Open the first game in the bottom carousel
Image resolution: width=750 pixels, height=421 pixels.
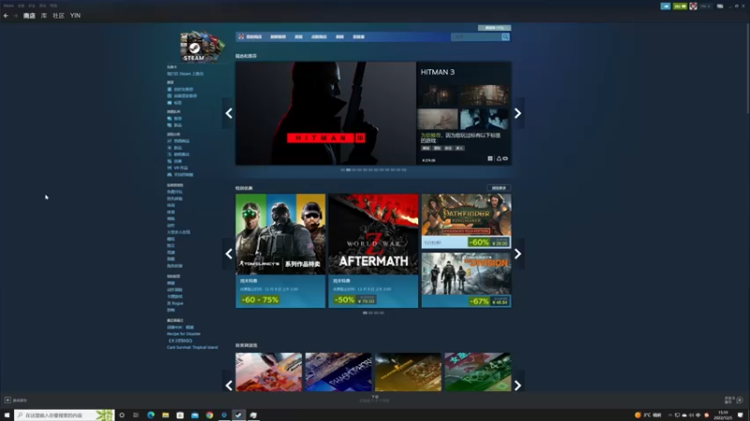(x=268, y=372)
